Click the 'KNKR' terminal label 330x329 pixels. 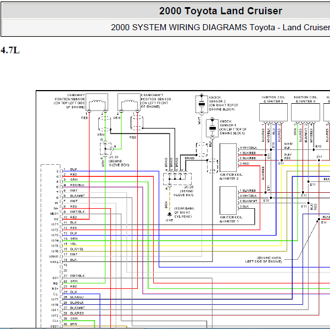pos(54,256)
